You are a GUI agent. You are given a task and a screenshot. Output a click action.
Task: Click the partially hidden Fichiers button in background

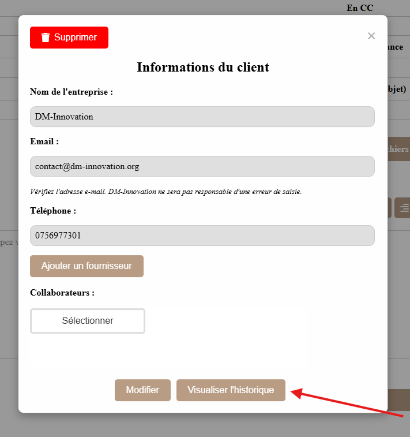398,149
